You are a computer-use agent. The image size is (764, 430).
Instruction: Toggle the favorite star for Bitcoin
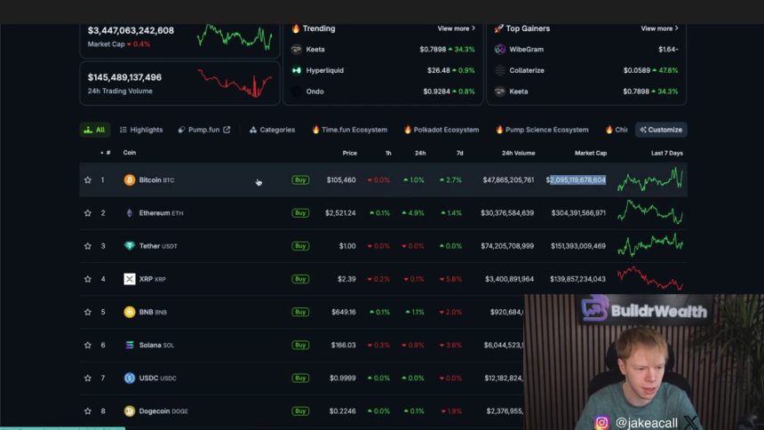coord(88,180)
